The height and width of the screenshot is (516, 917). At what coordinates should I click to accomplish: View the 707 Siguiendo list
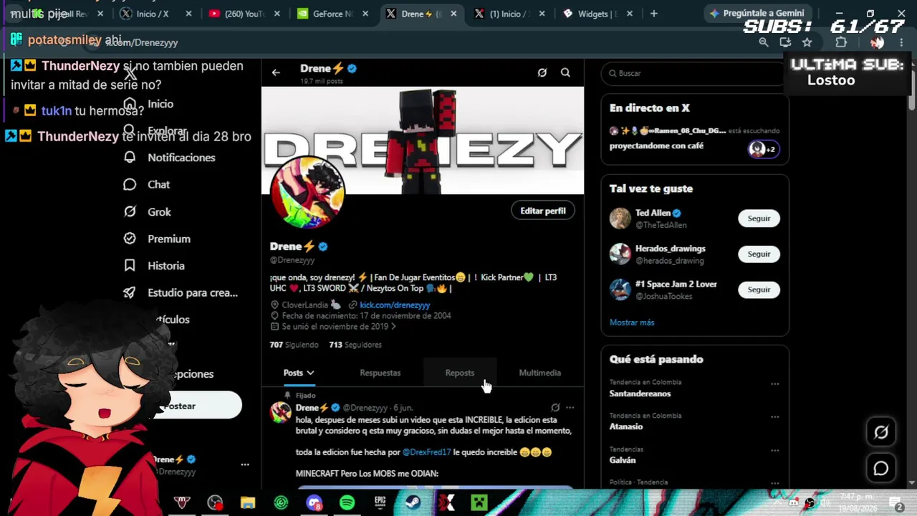pos(294,345)
